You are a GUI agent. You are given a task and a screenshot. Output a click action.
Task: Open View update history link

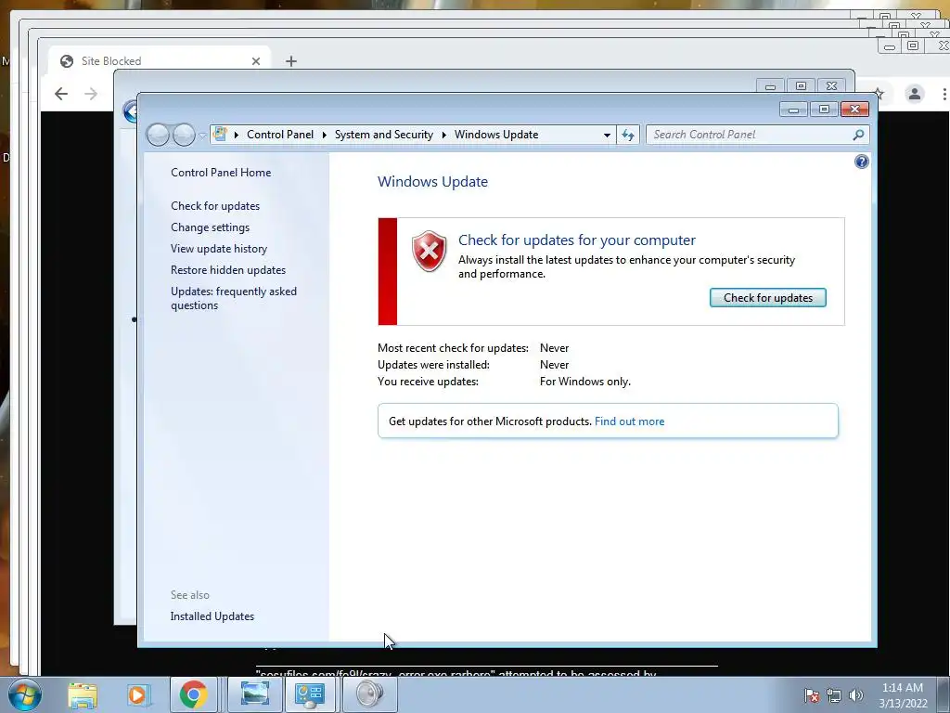coord(219,249)
